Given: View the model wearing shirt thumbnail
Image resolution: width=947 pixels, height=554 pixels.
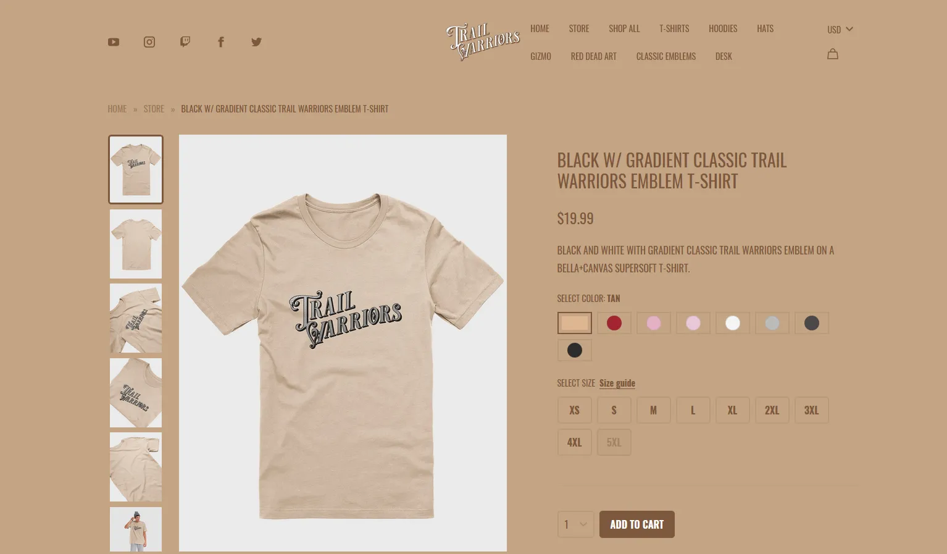Looking at the screenshot, I should click(136, 529).
